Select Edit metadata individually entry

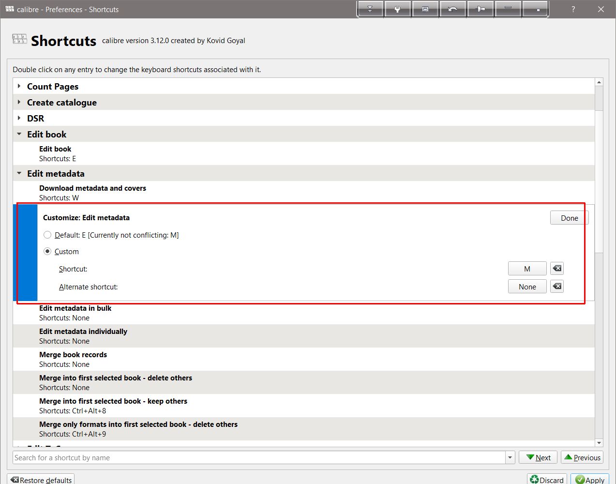pos(304,336)
